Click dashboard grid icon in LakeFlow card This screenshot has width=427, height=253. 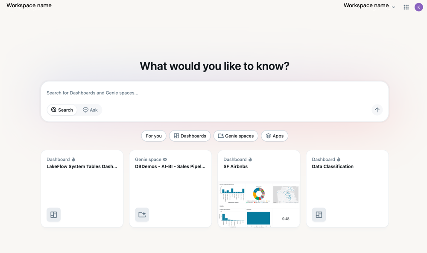tap(54, 215)
